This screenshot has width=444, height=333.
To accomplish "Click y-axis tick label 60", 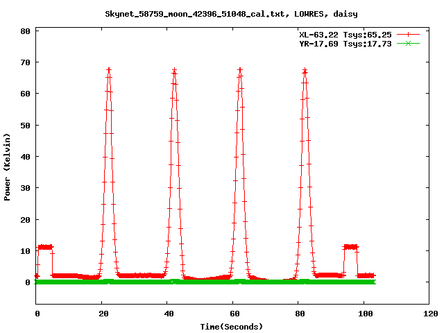I will pos(25,94).
